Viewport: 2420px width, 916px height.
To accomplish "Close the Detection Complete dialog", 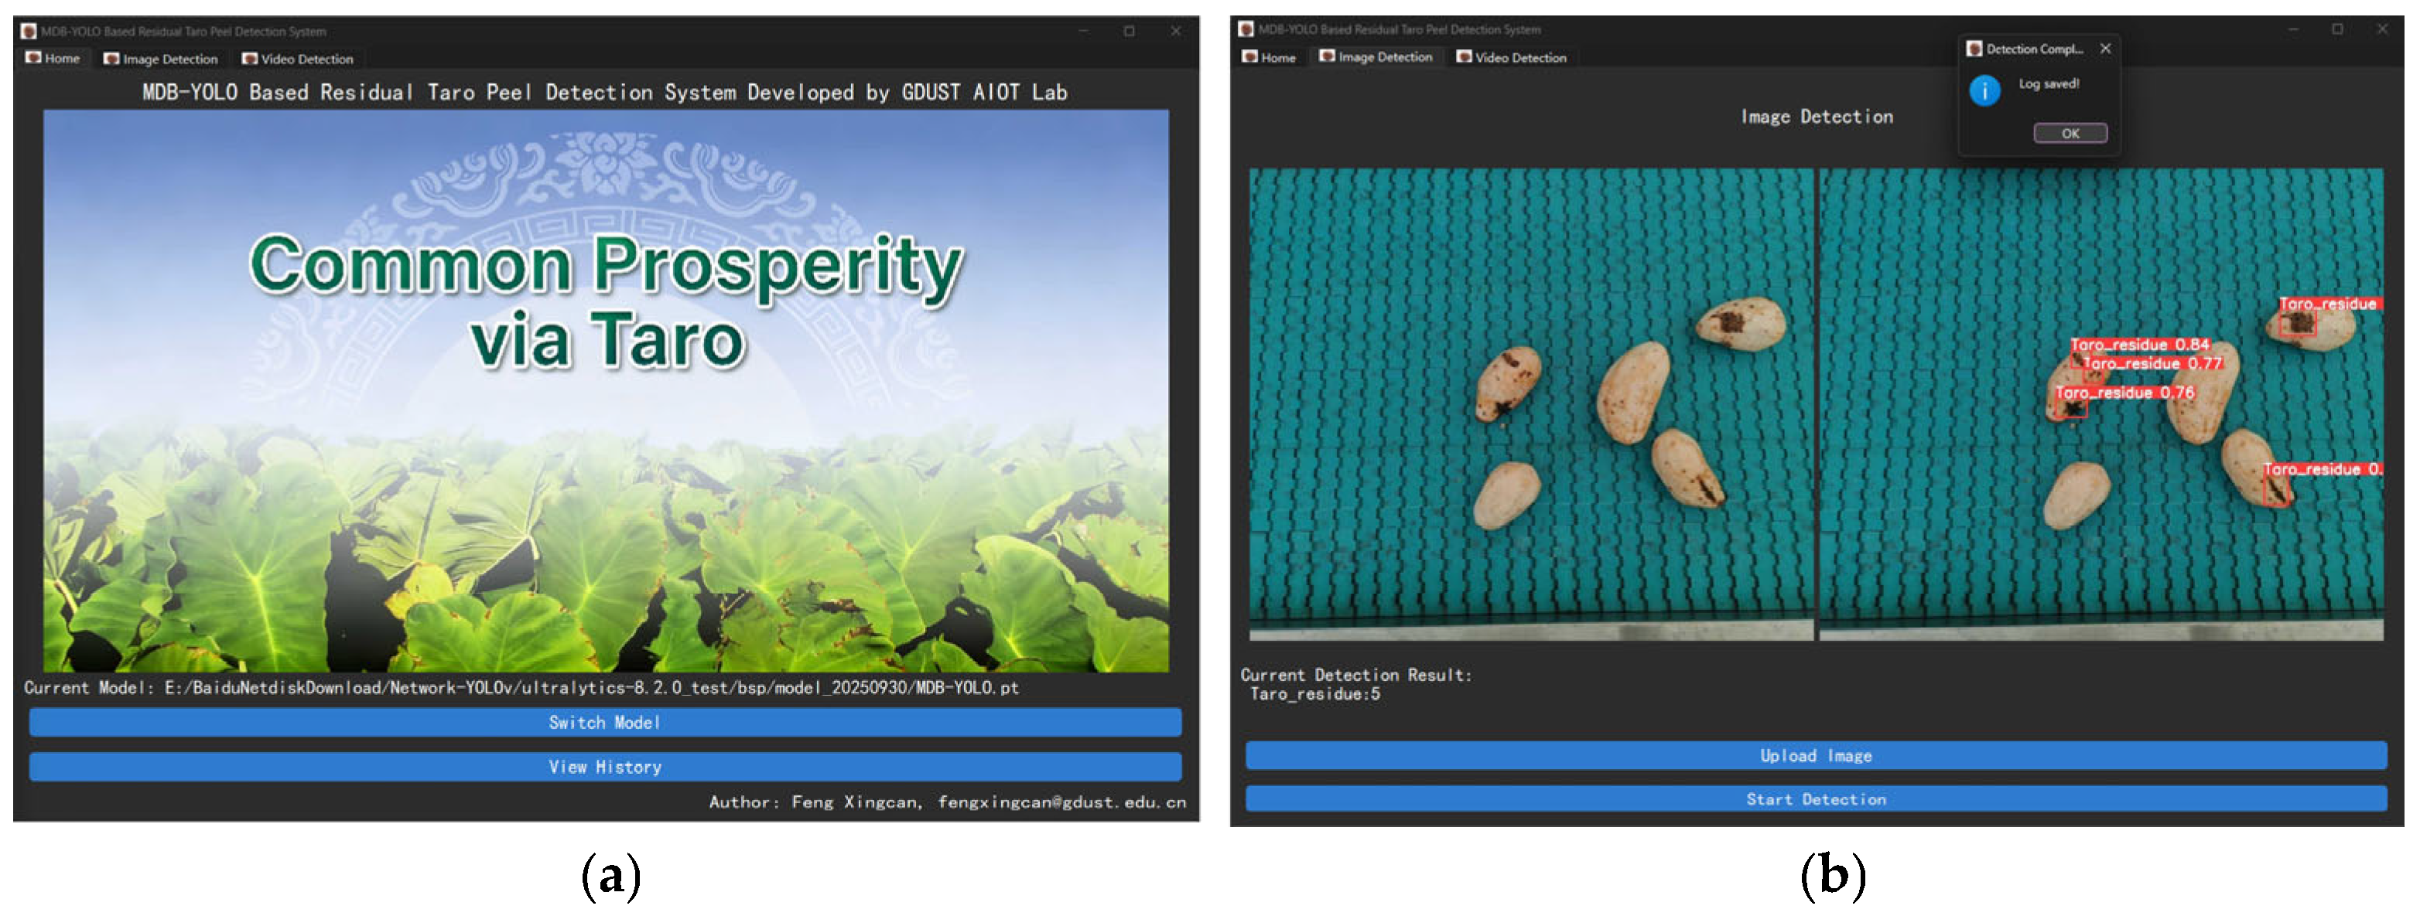I will (2105, 49).
